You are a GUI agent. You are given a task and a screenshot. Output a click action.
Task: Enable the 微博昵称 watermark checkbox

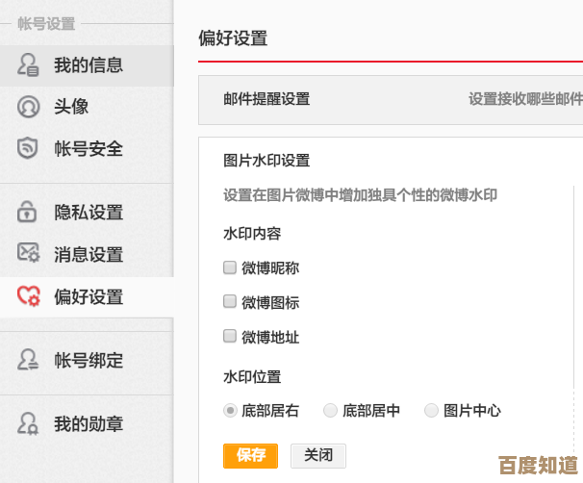pyautogui.click(x=230, y=267)
